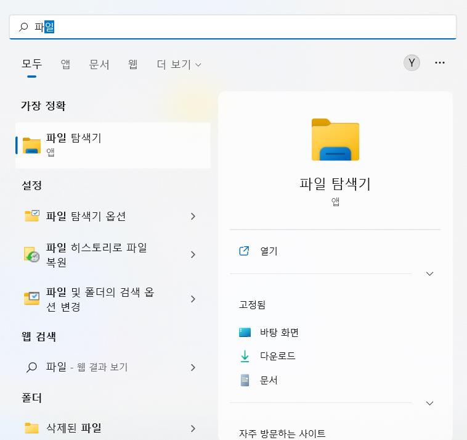Click the 삭제된 파일 folder icon

(x=31, y=428)
